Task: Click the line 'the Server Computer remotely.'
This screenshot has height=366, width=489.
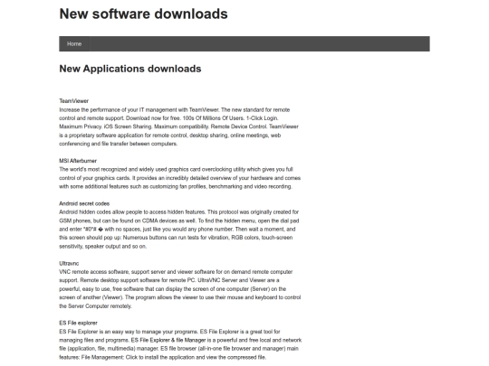Action: 95,306
